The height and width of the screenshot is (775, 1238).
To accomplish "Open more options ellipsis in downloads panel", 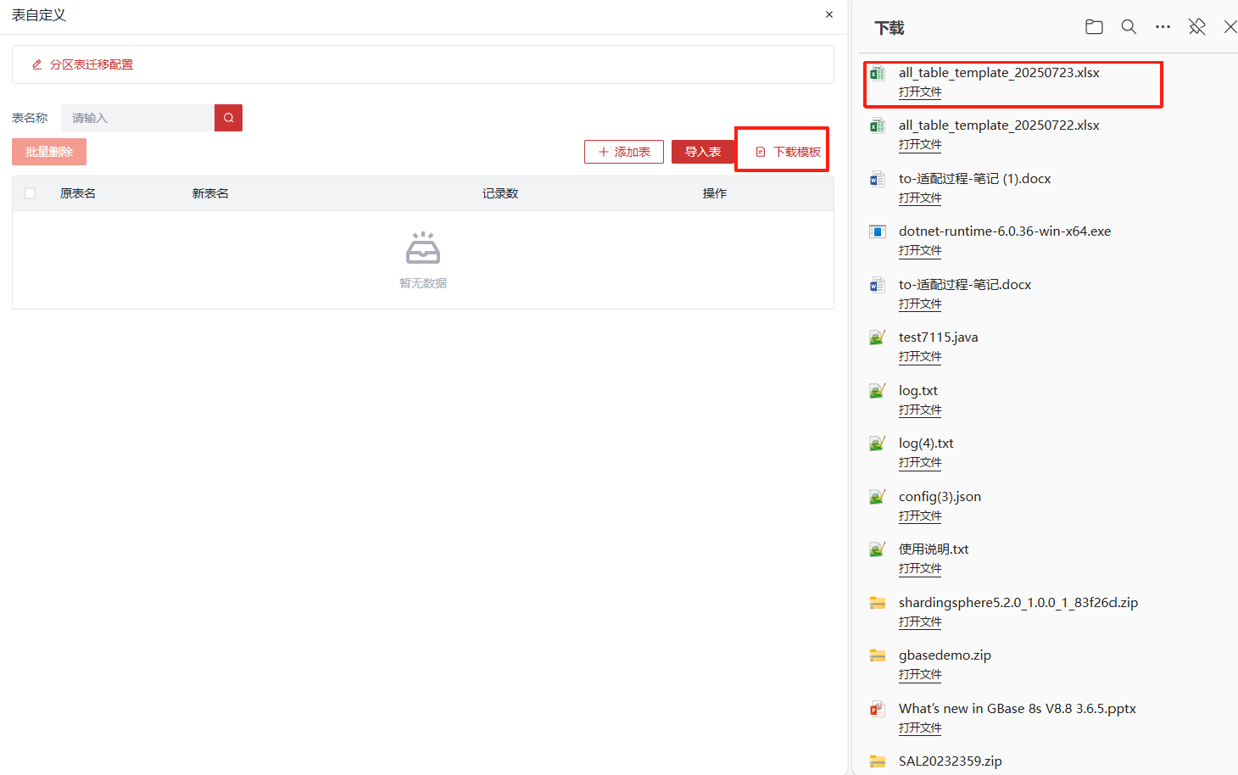I will coord(1163,27).
